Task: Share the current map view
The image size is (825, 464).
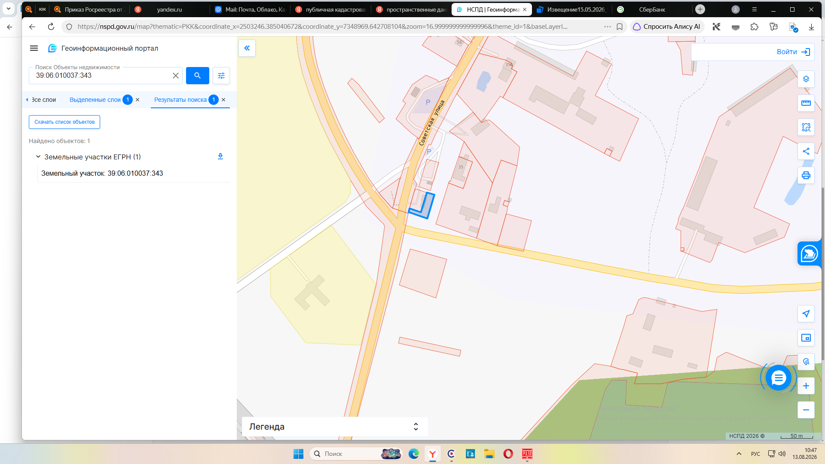Action: pos(806,151)
